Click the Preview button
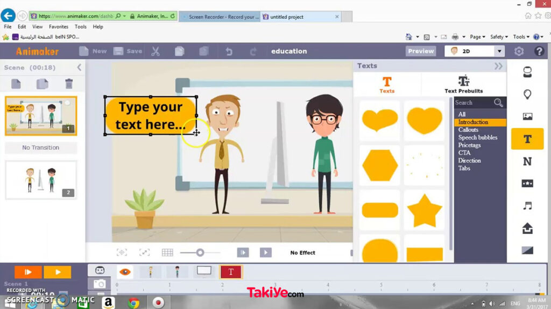 tap(421, 51)
